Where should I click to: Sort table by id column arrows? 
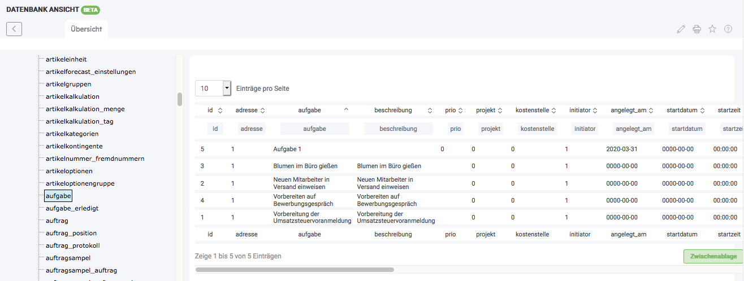(x=220, y=111)
